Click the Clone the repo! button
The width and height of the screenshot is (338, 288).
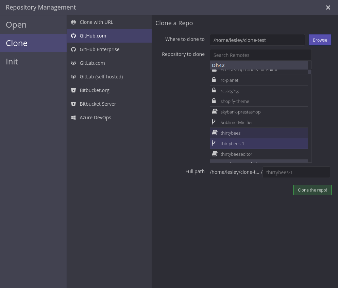312,190
